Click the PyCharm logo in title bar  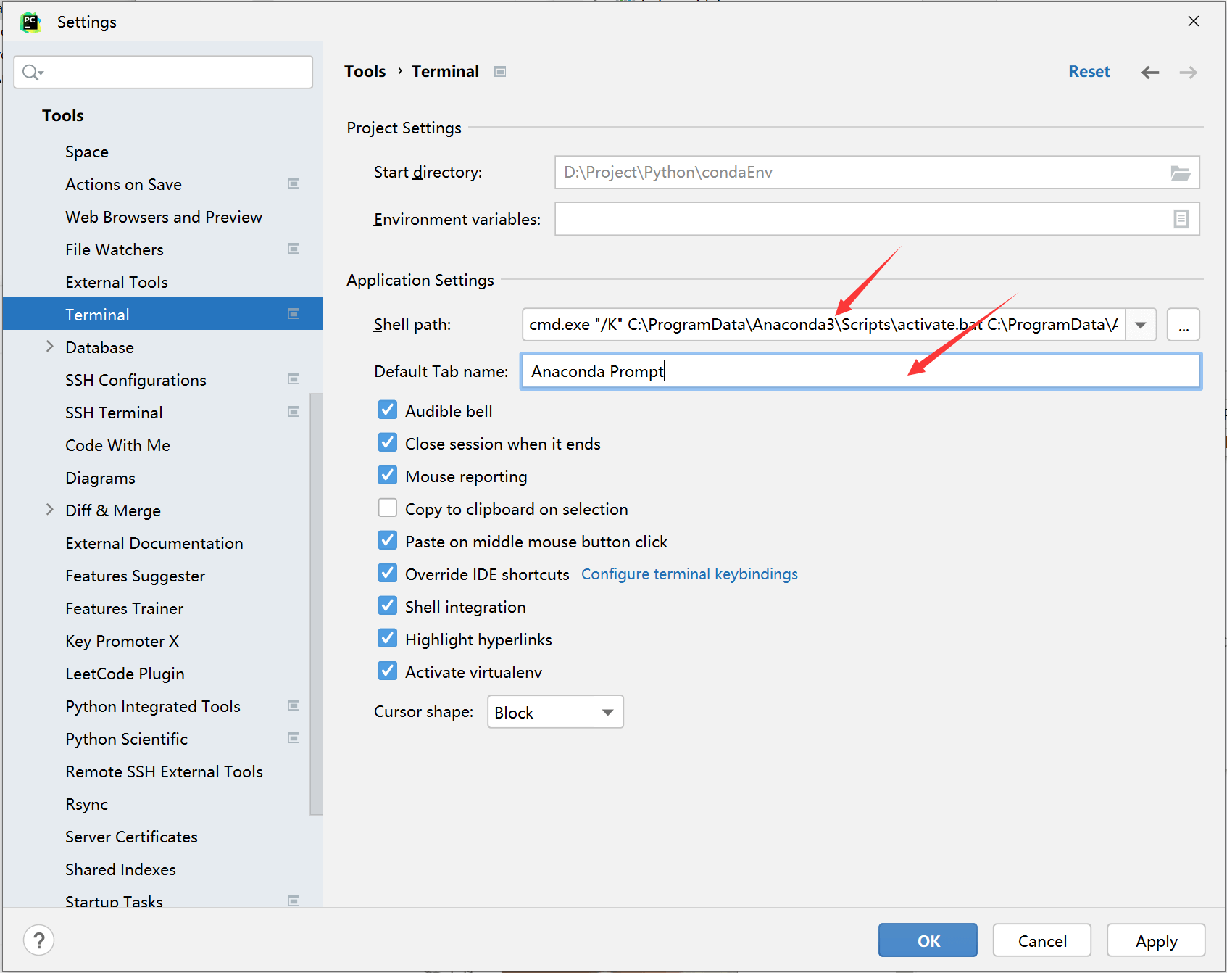coord(30,22)
